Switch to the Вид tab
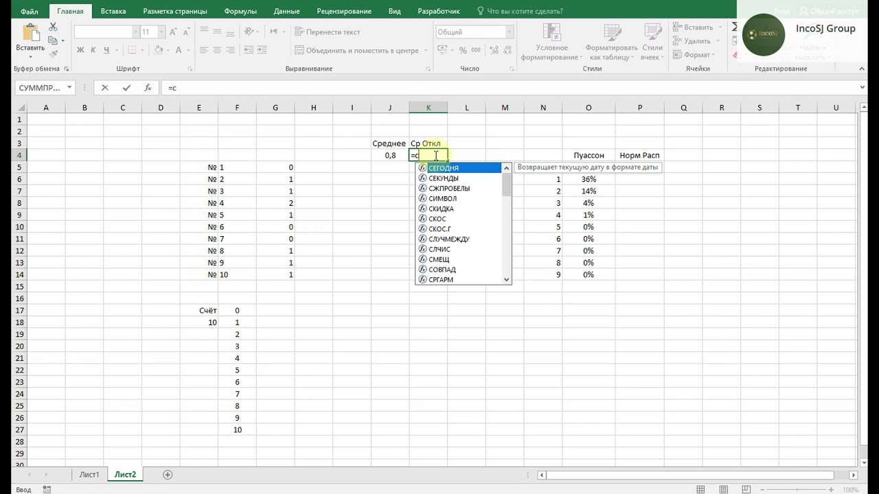The image size is (879, 494). [x=395, y=12]
